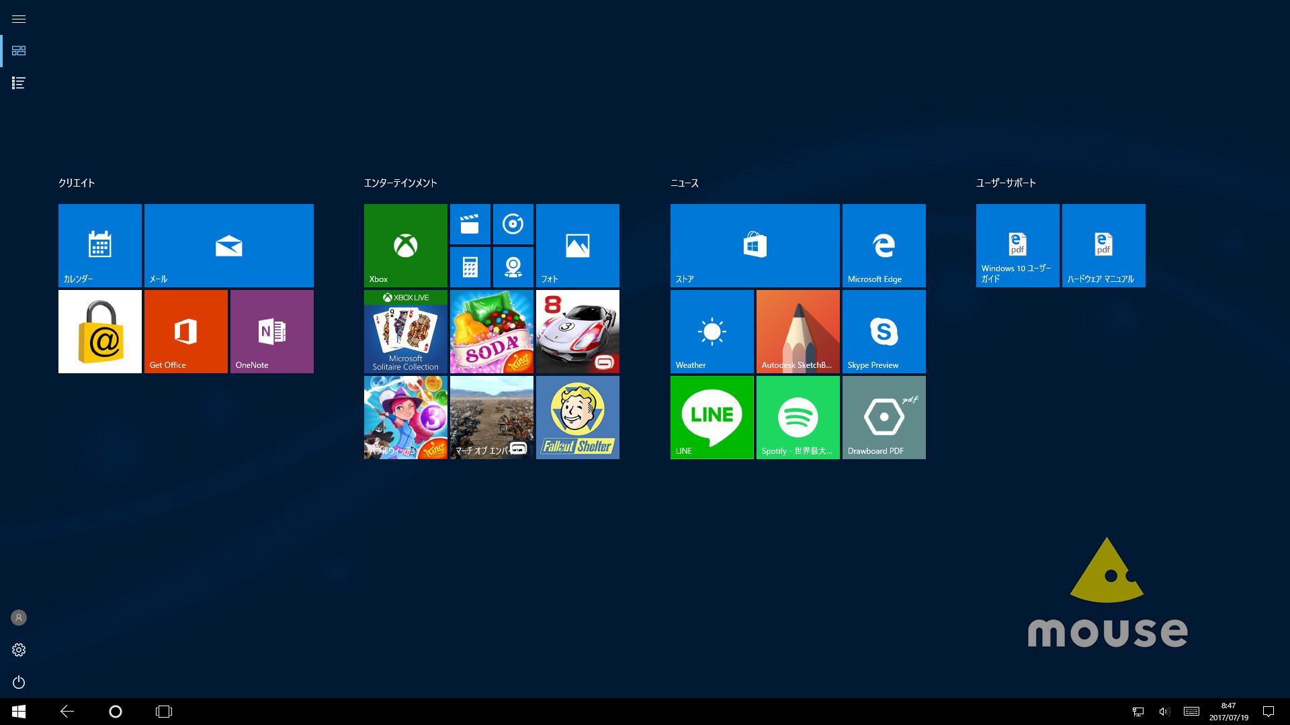Open Drawboard PDF

(x=884, y=417)
